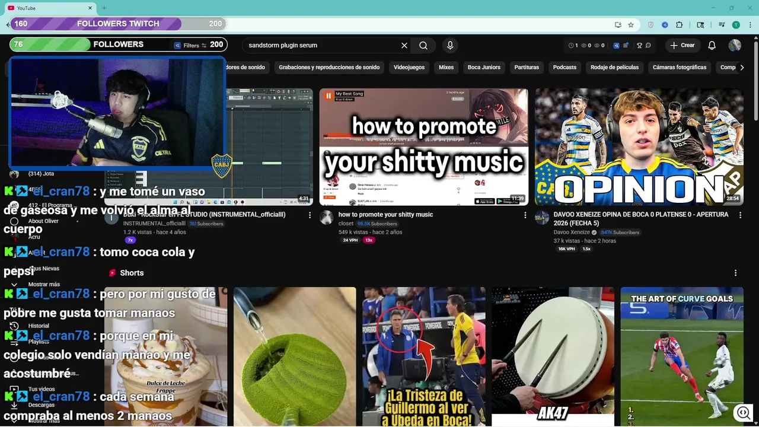The width and height of the screenshot is (759, 427).
Task: Clear the YouTube search box text
Action: click(x=404, y=45)
